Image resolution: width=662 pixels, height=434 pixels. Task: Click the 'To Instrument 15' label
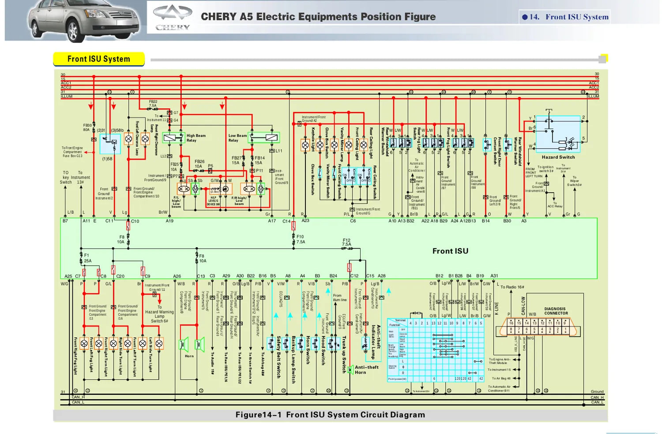coord(499,370)
